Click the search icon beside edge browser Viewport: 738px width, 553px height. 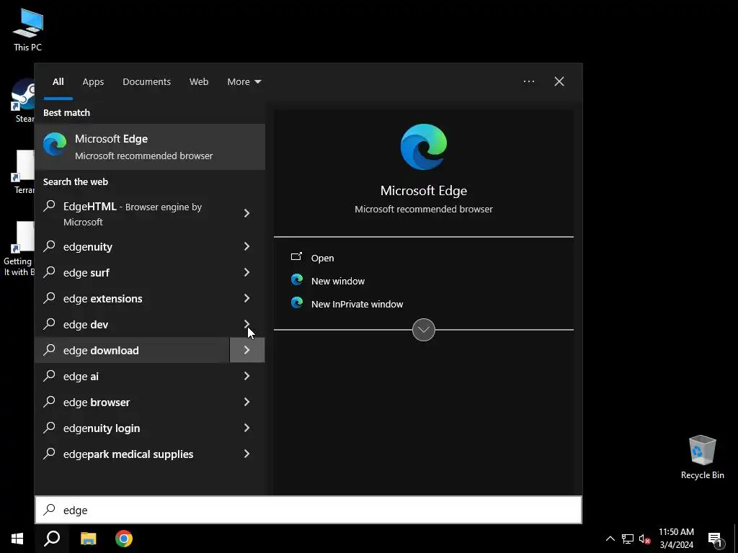coord(49,402)
